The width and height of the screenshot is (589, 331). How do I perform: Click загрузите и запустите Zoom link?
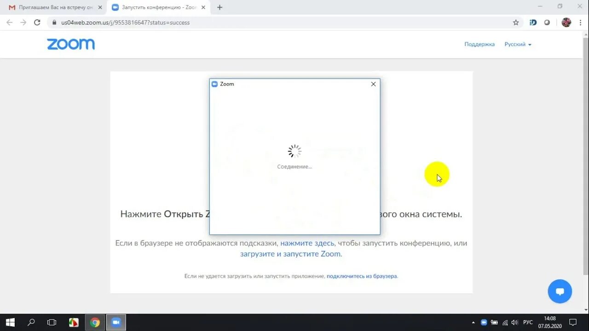(290, 254)
